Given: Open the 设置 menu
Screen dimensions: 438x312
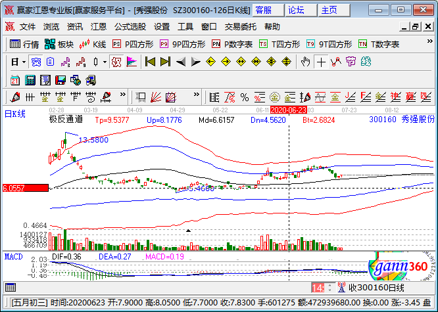Looking at the screenshot, I should [162, 27].
